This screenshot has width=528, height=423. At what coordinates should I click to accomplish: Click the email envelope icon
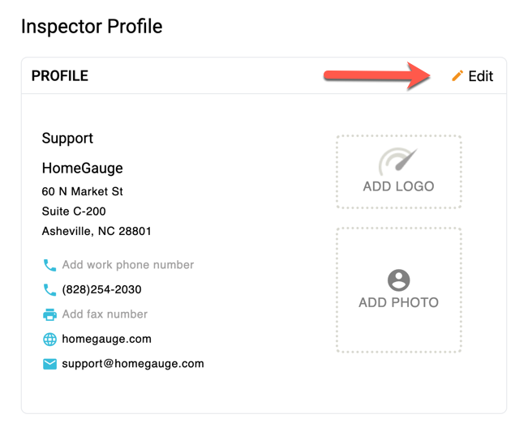(x=49, y=364)
